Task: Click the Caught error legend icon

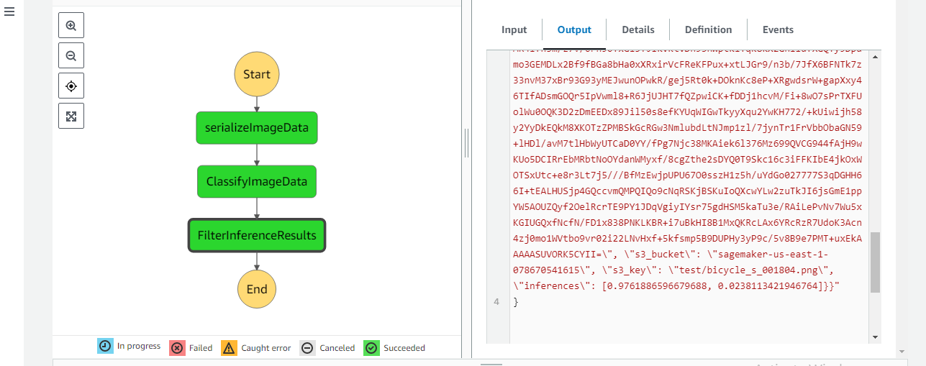Action: (x=229, y=348)
